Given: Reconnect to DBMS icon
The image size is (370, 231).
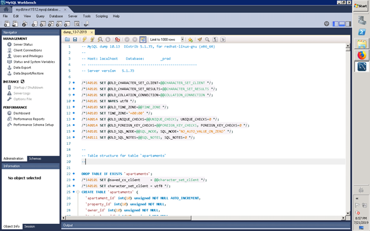Looking at the screenshot, I should (86, 24).
